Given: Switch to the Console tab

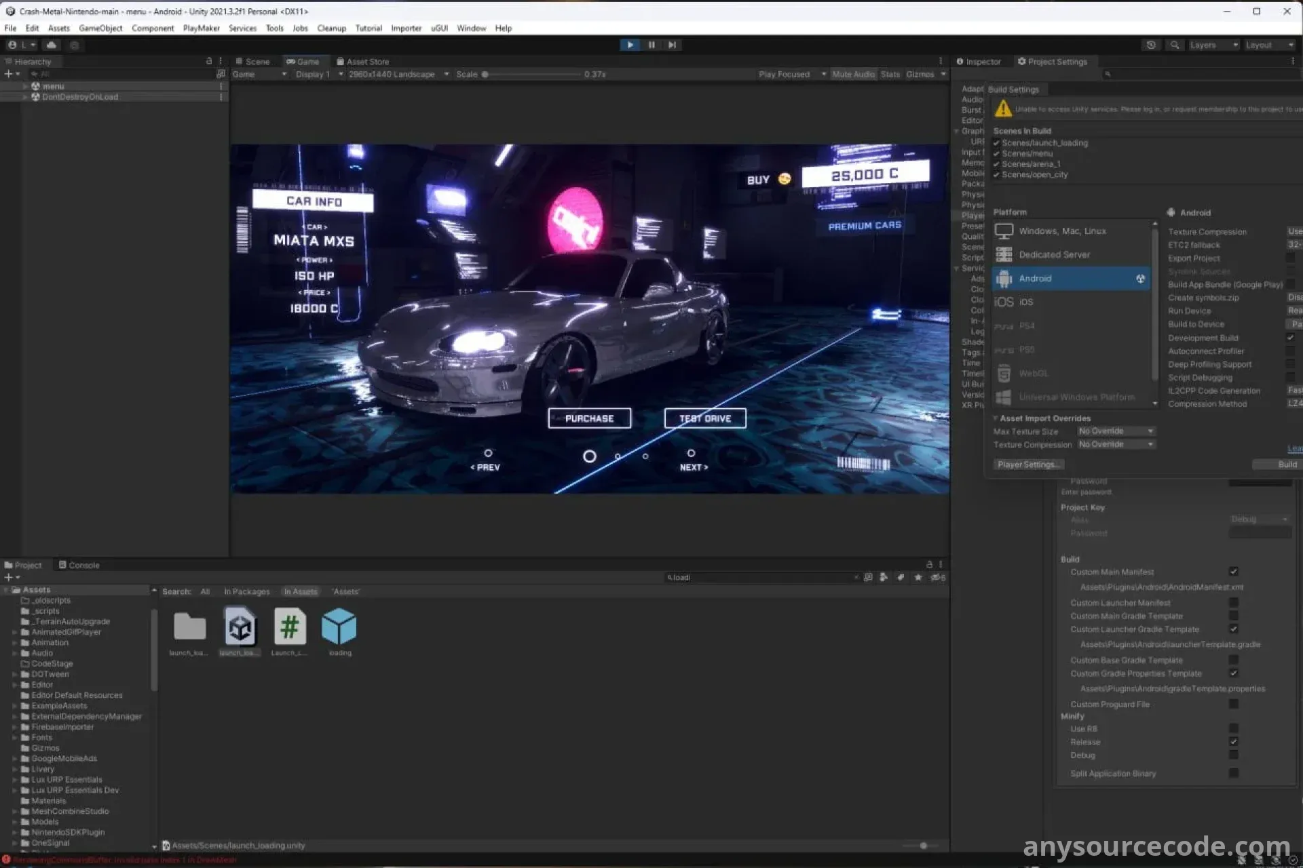Looking at the screenshot, I should pyautogui.click(x=79, y=565).
